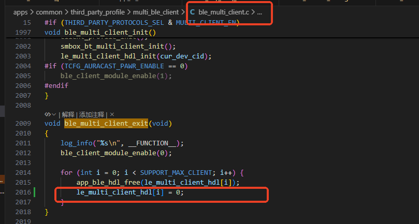The height and width of the screenshot is (224, 419).
Task: Click the C file icon in the breadcrumb
Action: 192,12
